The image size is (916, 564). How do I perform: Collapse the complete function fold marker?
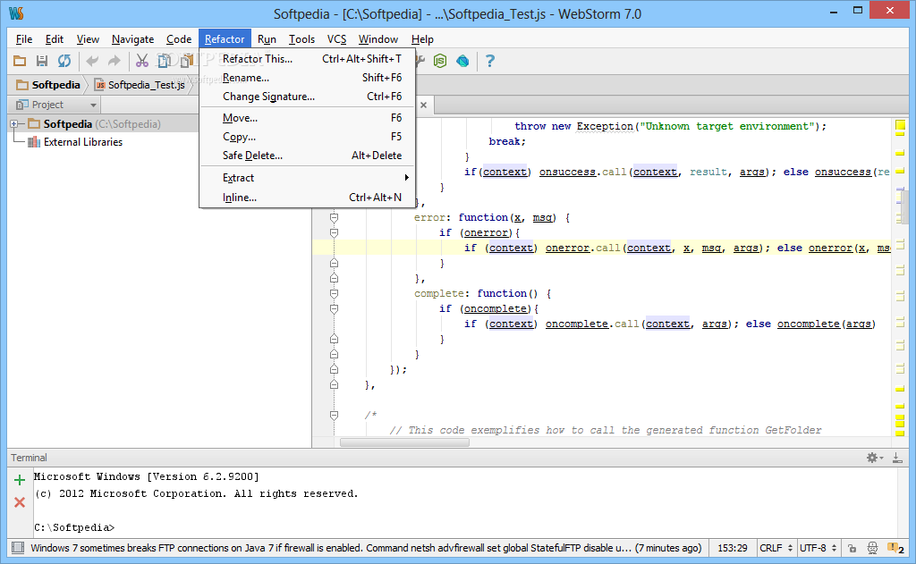point(335,294)
